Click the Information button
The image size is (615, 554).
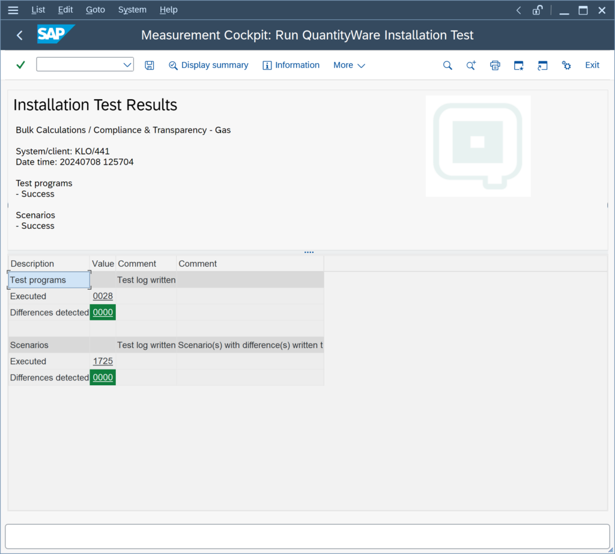[291, 65]
